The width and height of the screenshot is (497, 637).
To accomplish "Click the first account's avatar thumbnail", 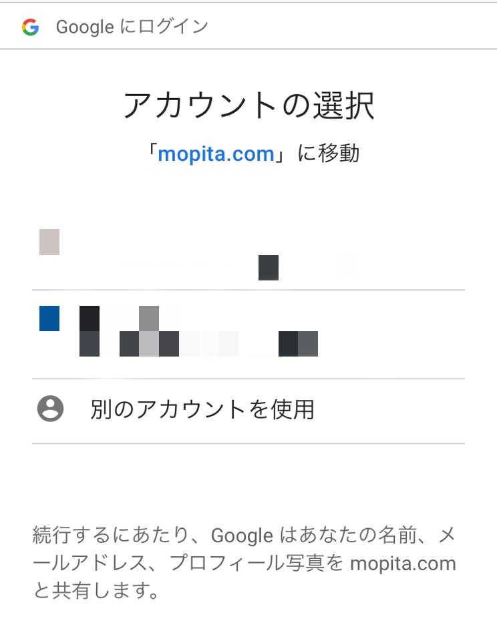I will coord(49,242).
